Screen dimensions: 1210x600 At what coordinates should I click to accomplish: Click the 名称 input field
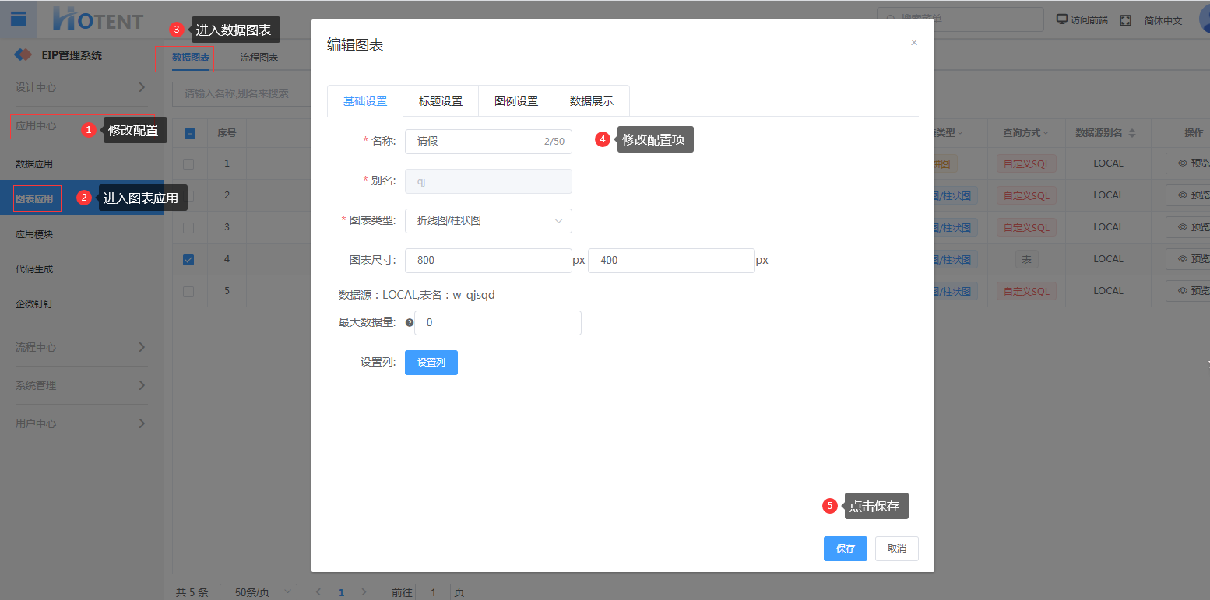477,142
